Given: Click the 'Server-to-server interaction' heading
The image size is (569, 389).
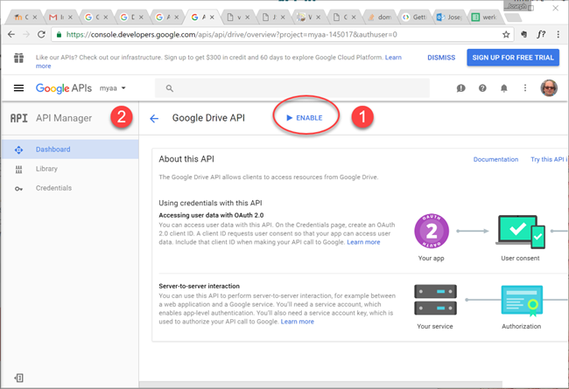Looking at the screenshot, I should click(200, 286).
